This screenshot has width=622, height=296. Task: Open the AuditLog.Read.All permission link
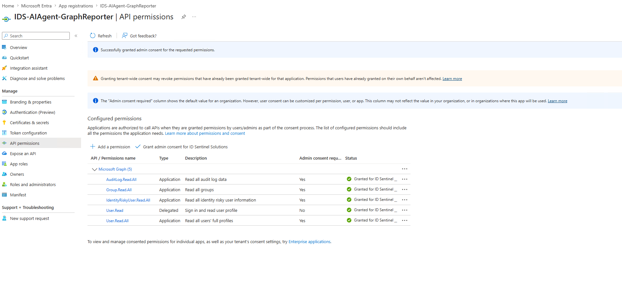coord(121,180)
